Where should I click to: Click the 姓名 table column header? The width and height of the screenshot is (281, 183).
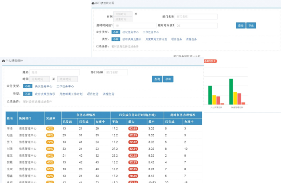click(x=12, y=118)
